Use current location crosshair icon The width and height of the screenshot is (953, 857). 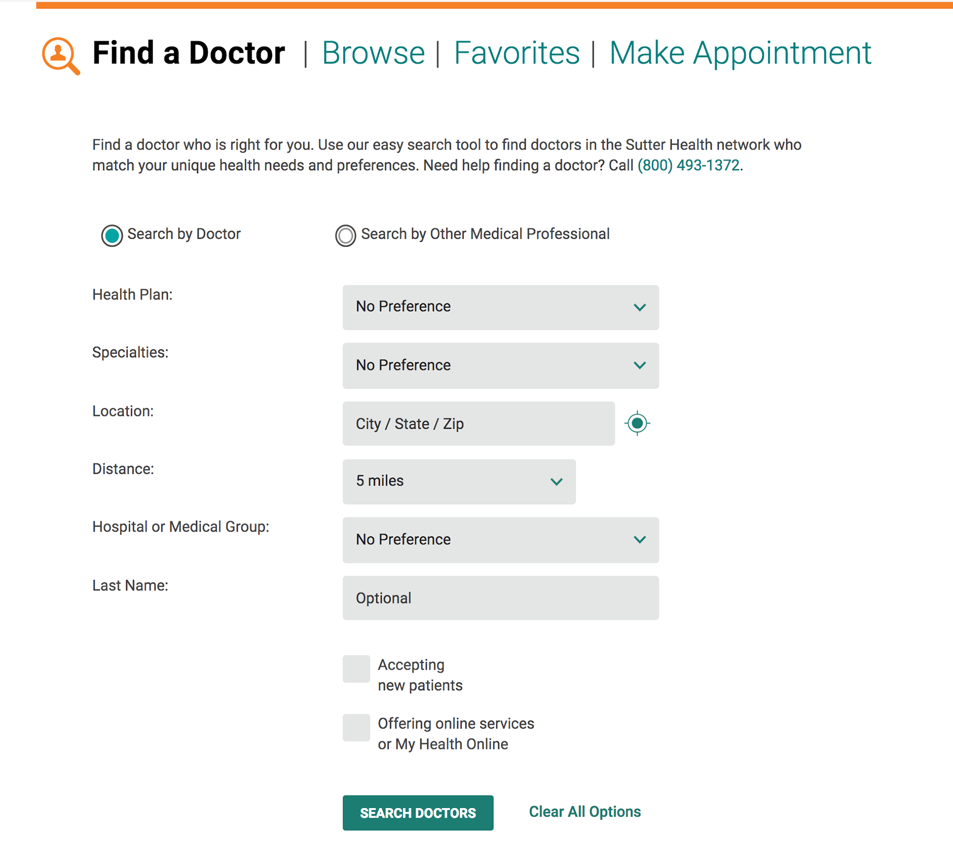coord(637,423)
